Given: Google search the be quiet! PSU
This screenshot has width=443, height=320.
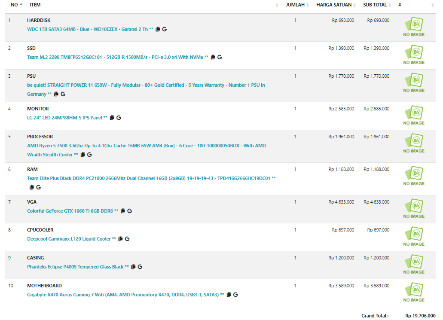Looking at the screenshot, I should 63,94.
